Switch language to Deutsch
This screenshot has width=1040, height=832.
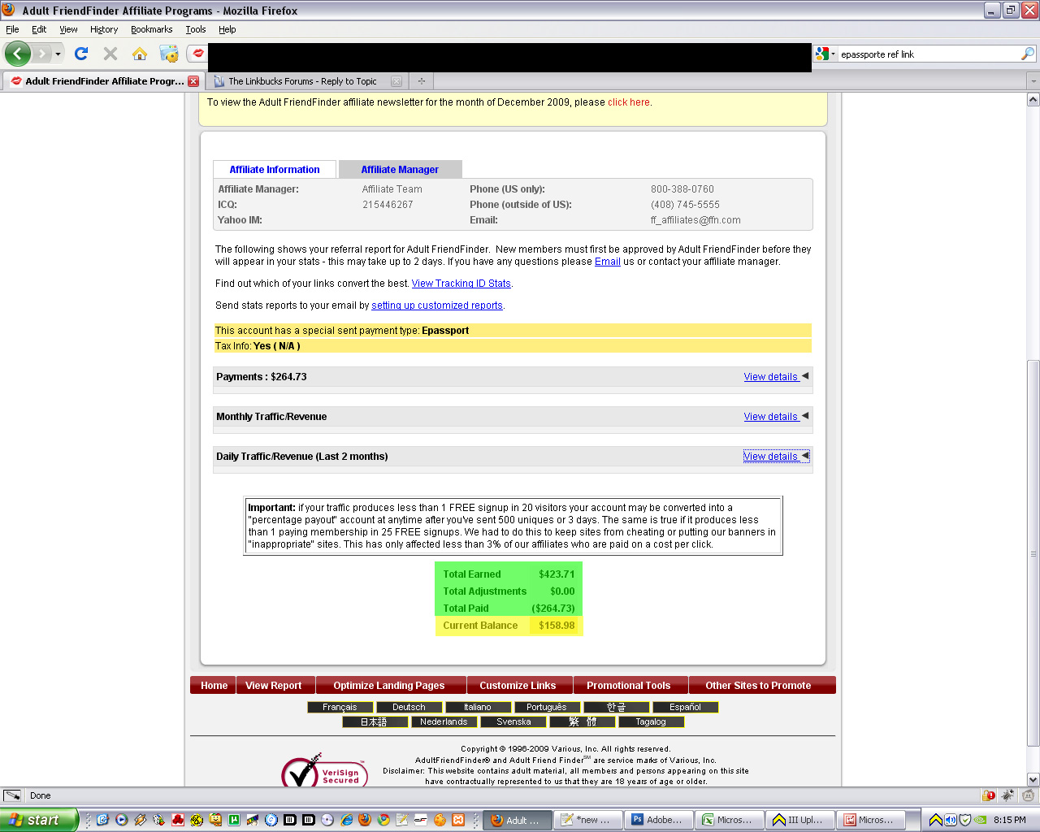[x=409, y=707]
